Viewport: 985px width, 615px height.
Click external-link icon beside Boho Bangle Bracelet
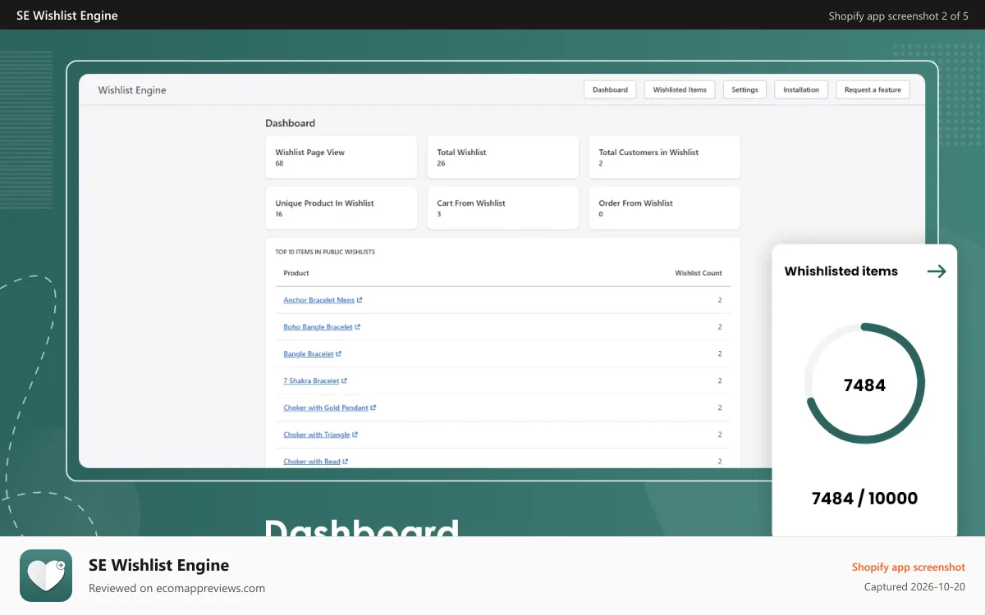click(x=358, y=327)
